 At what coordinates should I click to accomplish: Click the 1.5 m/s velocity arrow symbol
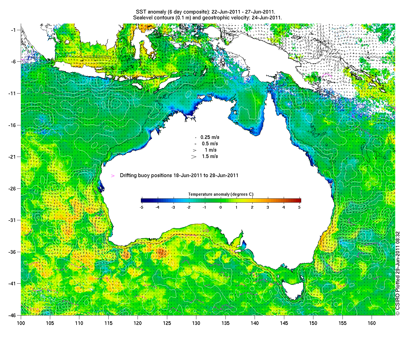coord(194,157)
